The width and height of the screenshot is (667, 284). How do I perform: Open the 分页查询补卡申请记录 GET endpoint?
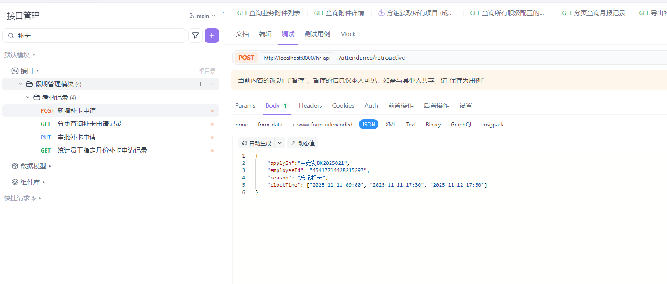pos(89,124)
